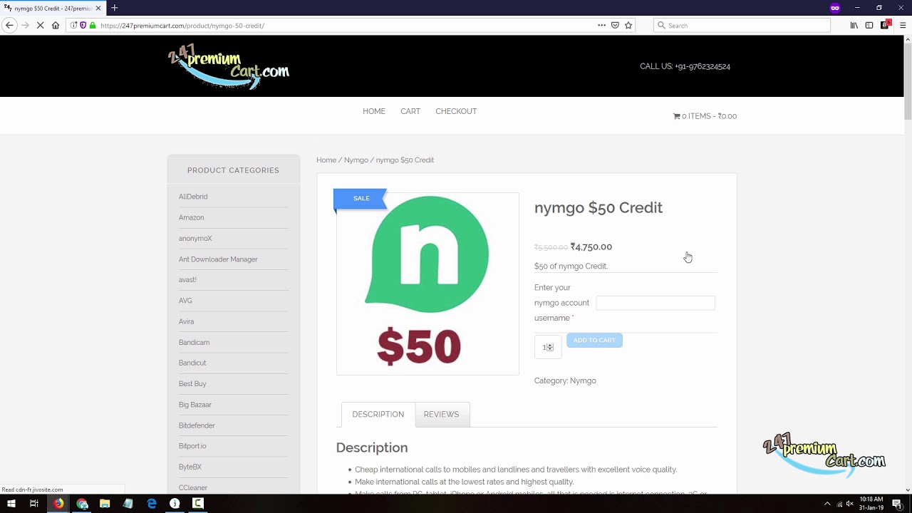Click the private browsing mask icon

(x=835, y=8)
